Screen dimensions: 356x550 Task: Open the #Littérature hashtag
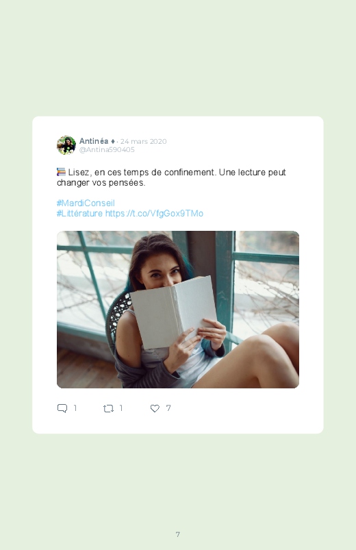[x=79, y=213]
